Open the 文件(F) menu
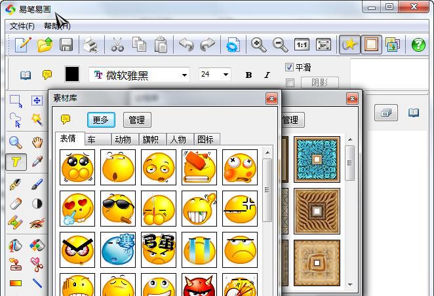The width and height of the screenshot is (434, 296). tap(22, 26)
